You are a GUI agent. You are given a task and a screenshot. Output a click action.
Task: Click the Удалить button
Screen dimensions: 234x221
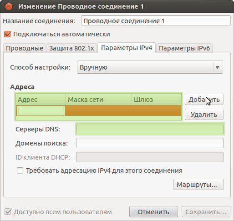point(204,115)
